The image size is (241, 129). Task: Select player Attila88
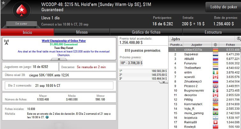coord(205,59)
